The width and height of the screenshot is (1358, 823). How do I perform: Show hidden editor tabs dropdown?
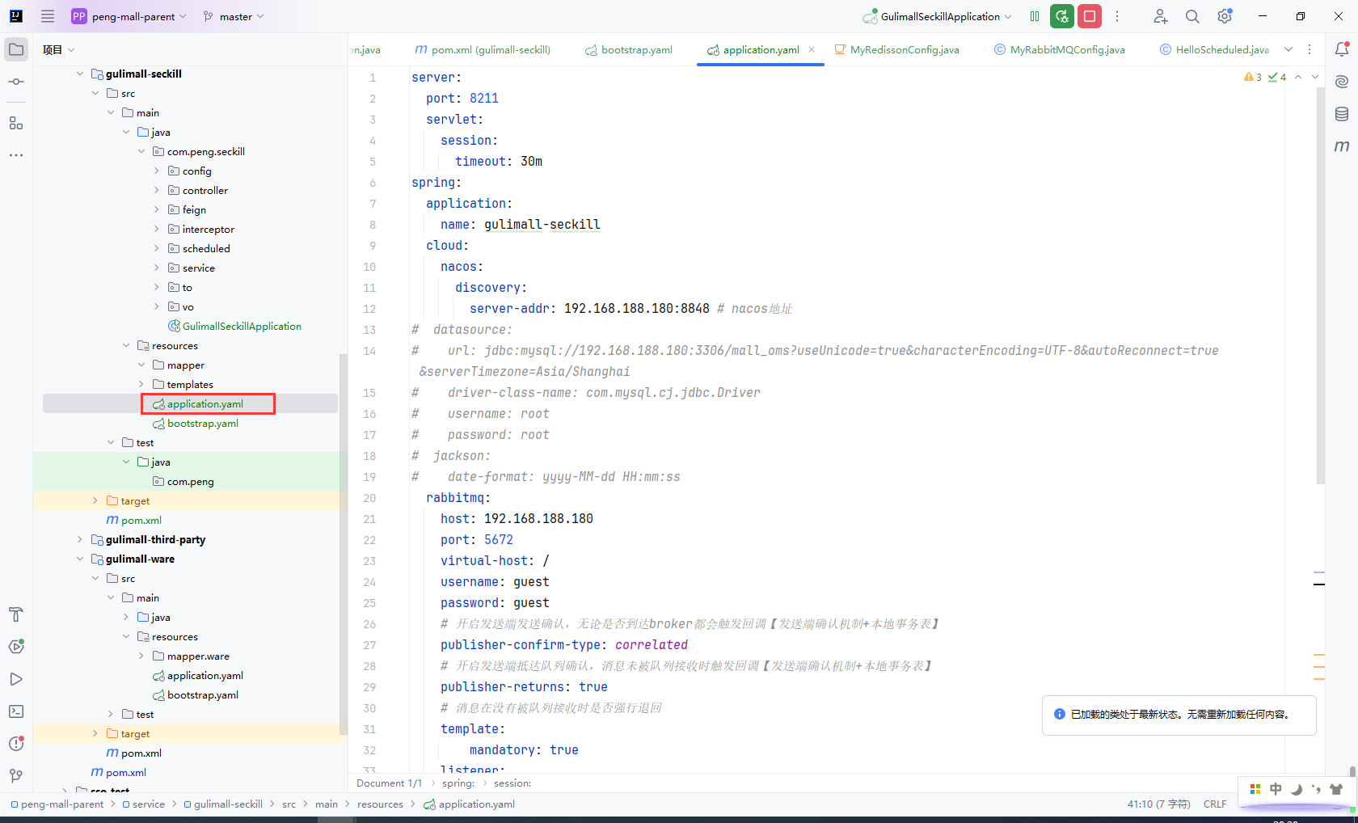(1288, 49)
